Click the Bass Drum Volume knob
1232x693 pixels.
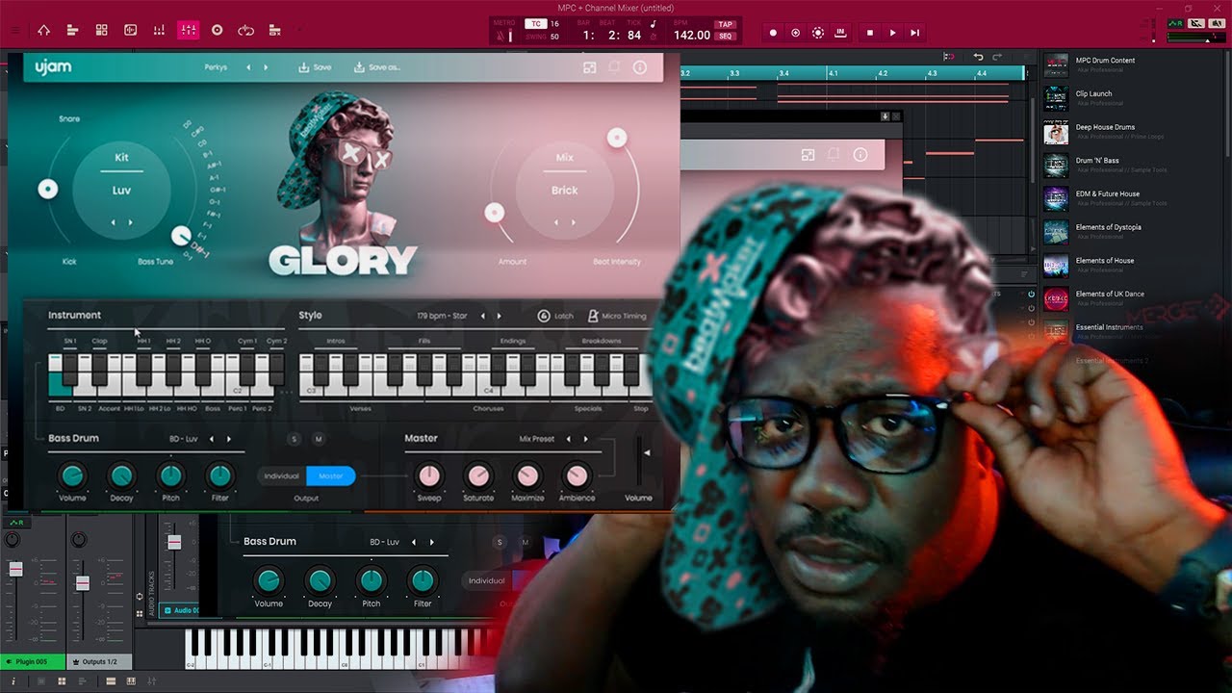pos(72,475)
